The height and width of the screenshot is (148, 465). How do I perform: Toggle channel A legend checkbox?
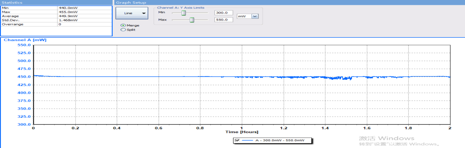tap(237, 141)
